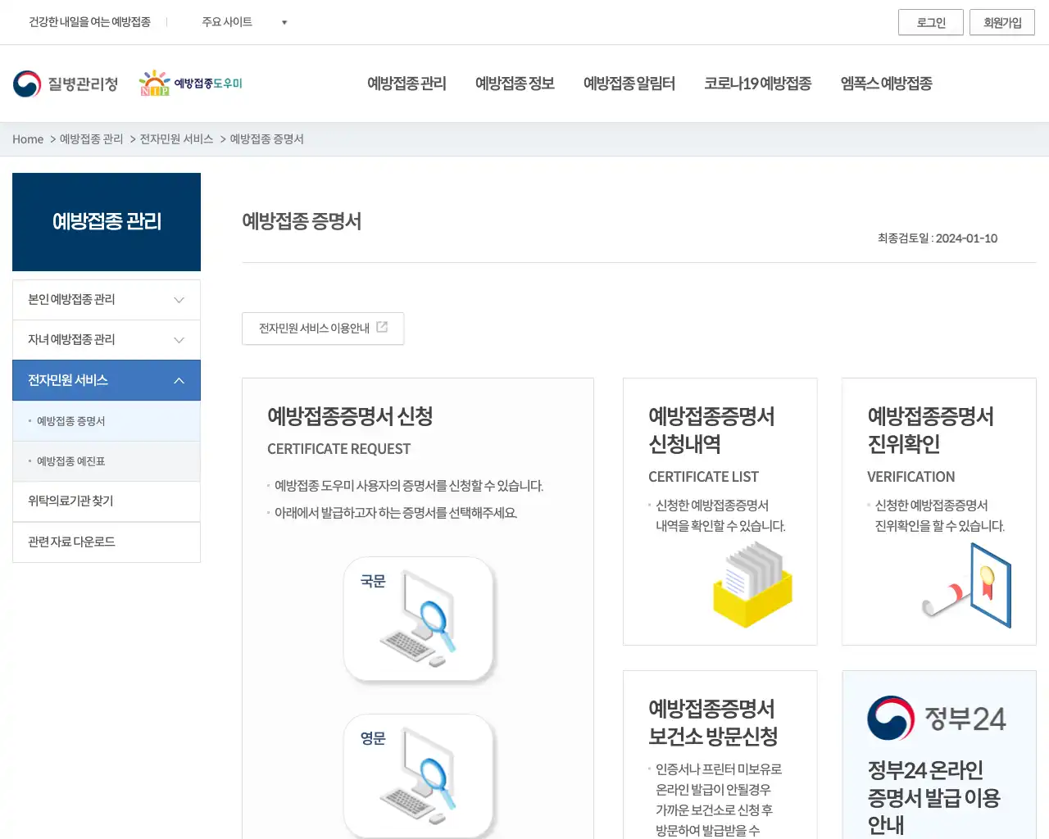The image size is (1049, 839).
Task: Click the 로그인 button
Action: click(x=930, y=22)
